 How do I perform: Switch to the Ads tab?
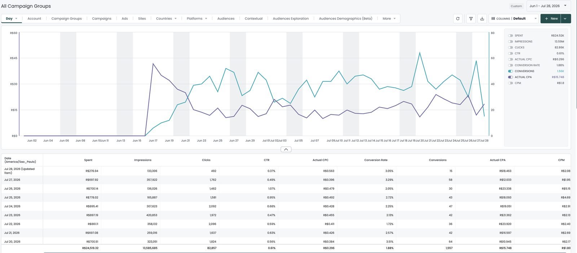pos(125,18)
